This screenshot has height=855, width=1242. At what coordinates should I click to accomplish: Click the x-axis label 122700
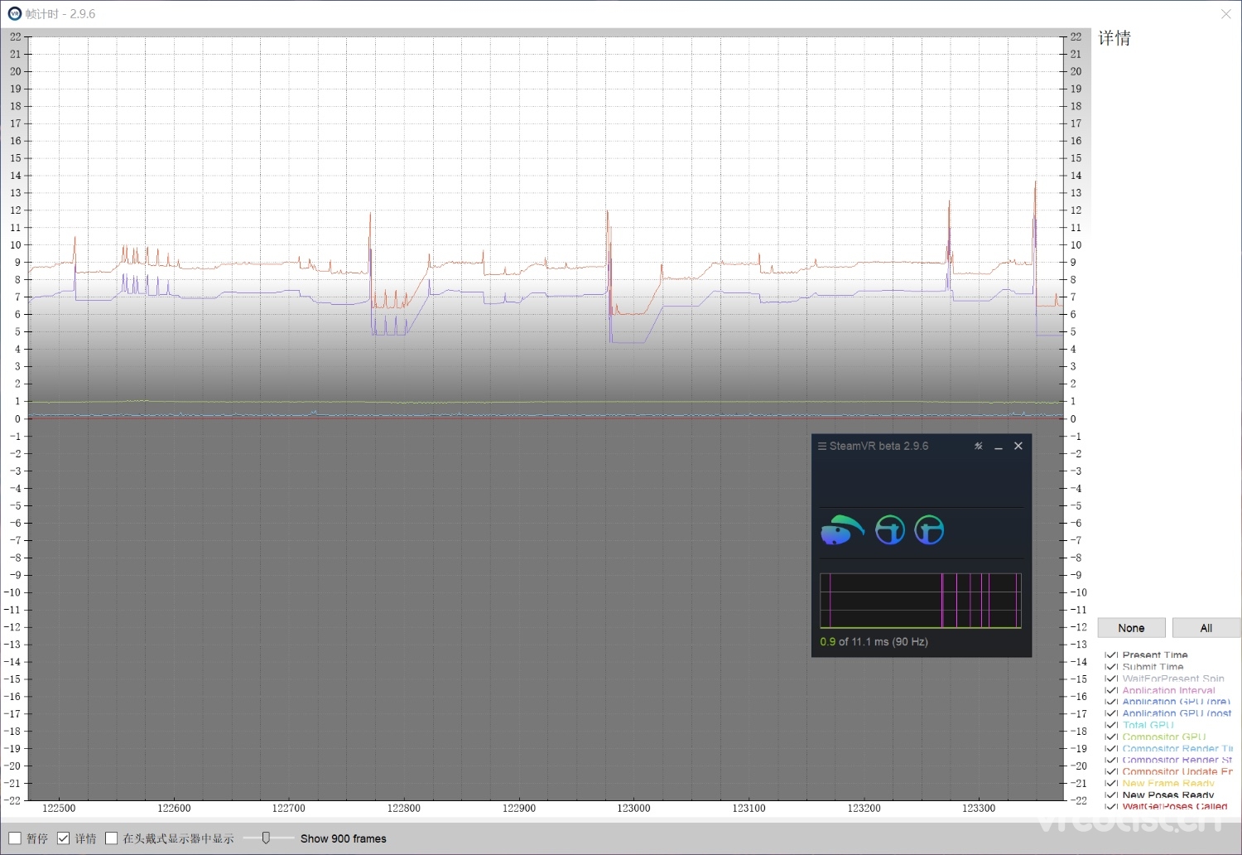(289, 808)
